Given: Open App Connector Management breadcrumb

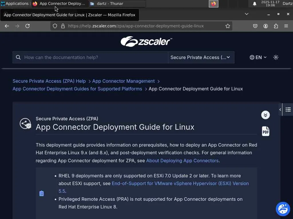Looking at the screenshot, I should (x=124, y=81).
